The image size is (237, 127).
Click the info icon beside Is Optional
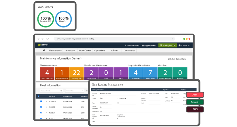[x=125, y=98]
